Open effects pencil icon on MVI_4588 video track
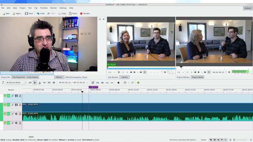 pyautogui.click(x=12, y=105)
